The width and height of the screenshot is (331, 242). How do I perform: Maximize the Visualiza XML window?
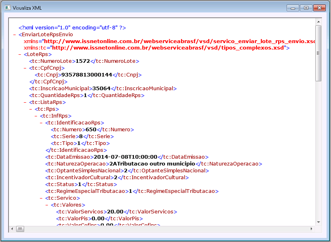tap(306, 8)
